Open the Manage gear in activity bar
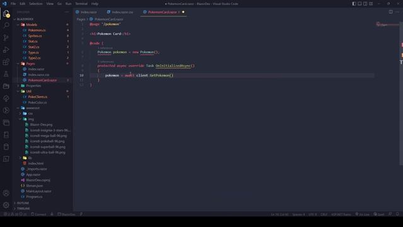Viewport: 403px width, 227px height. click(x=6, y=205)
